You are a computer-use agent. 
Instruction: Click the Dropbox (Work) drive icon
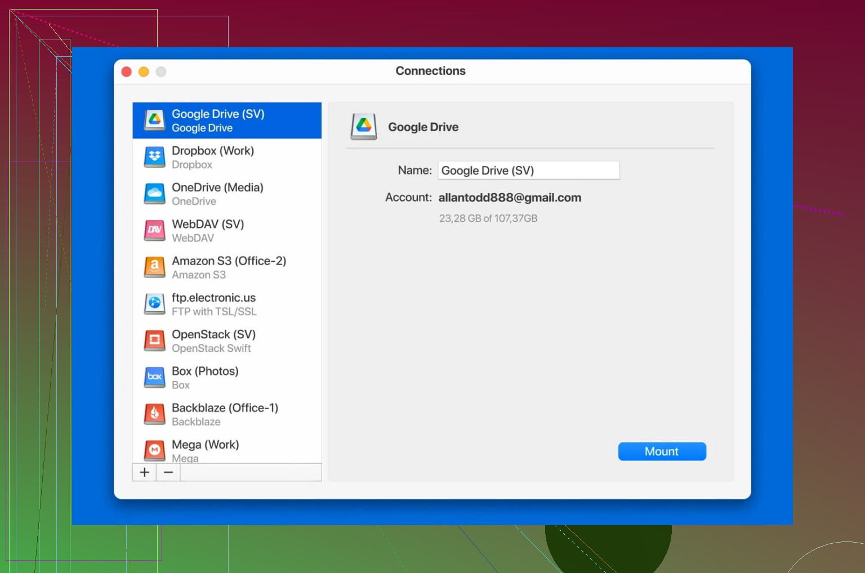[x=154, y=157]
